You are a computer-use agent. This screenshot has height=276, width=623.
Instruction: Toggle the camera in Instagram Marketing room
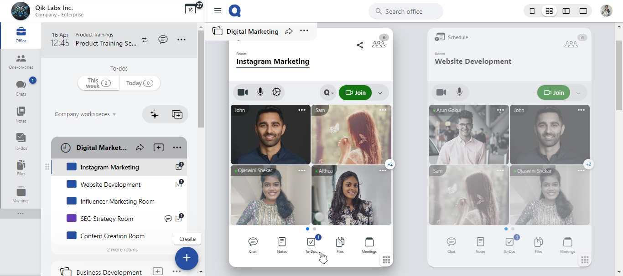[243, 92]
